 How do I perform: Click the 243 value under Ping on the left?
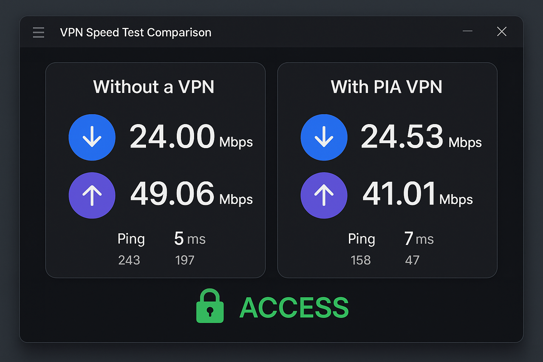[129, 260]
